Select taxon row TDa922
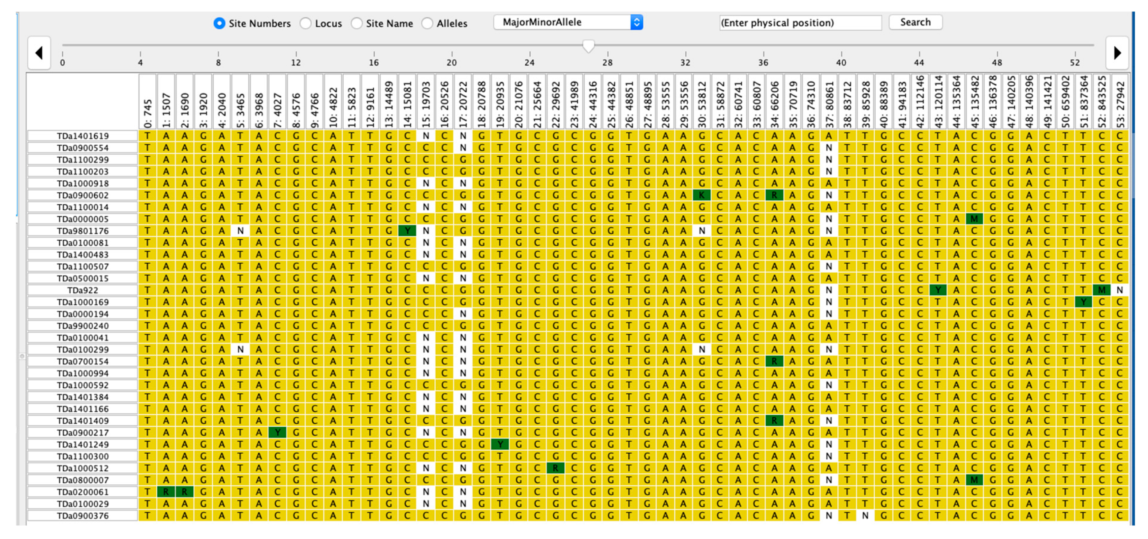 82,290
